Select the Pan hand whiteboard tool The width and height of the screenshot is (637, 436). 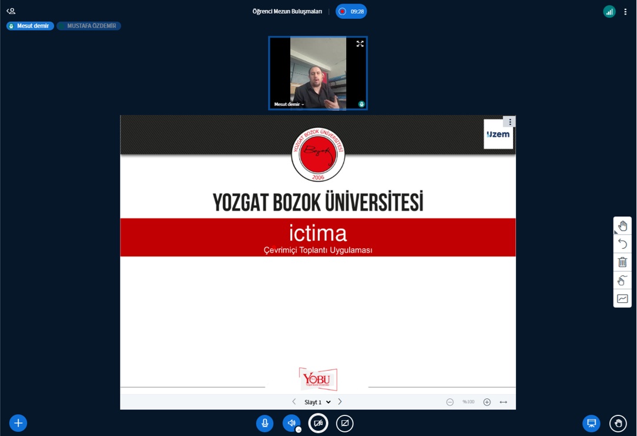click(622, 227)
